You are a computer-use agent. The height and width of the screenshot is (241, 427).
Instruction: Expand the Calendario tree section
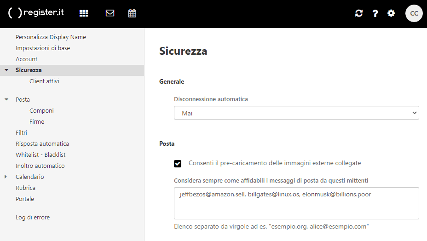coord(6,177)
